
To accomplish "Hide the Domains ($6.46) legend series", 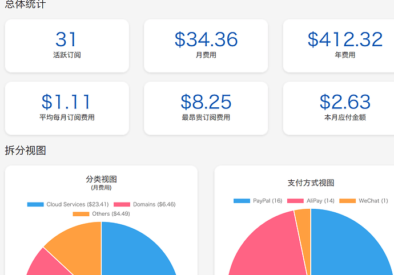I will coord(144,204).
